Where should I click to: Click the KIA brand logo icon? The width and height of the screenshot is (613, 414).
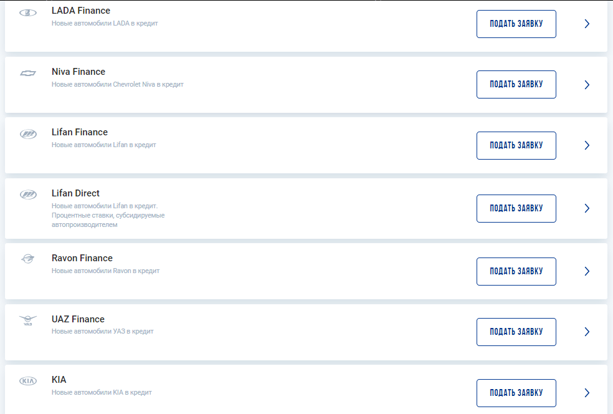pyautogui.click(x=28, y=381)
